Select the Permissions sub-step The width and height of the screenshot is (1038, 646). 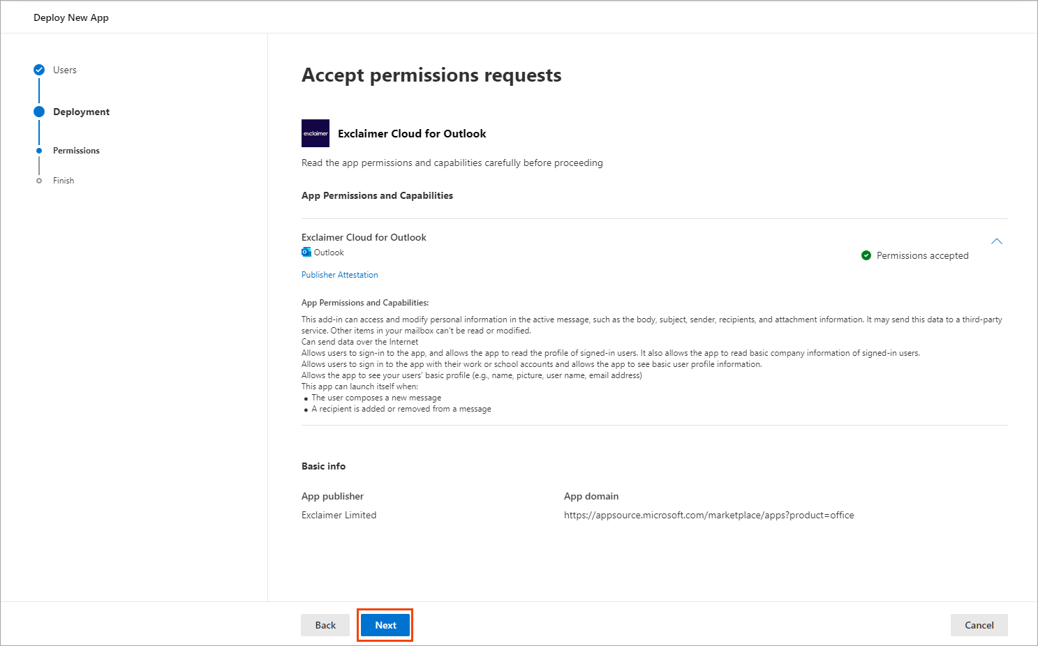(76, 151)
